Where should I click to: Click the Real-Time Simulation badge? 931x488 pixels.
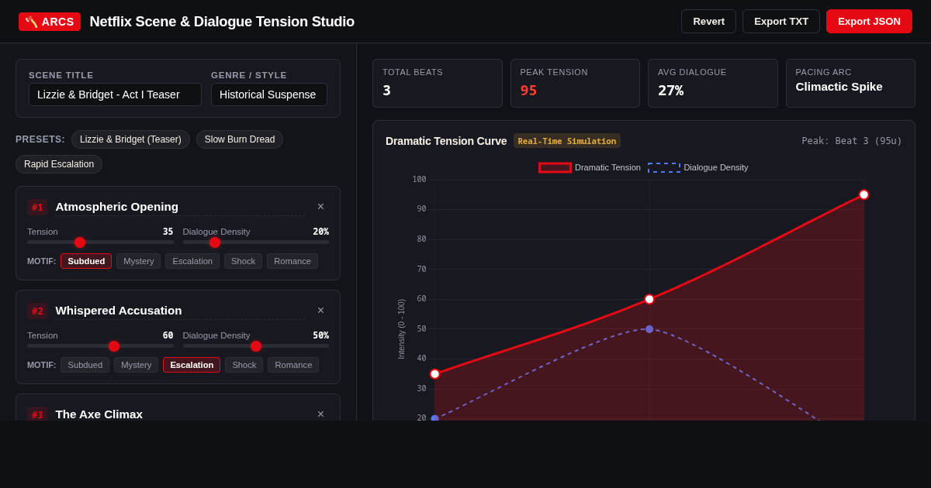567,141
